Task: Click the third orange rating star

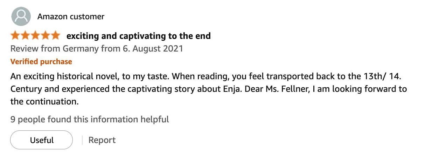Action: pyautogui.click(x=35, y=36)
